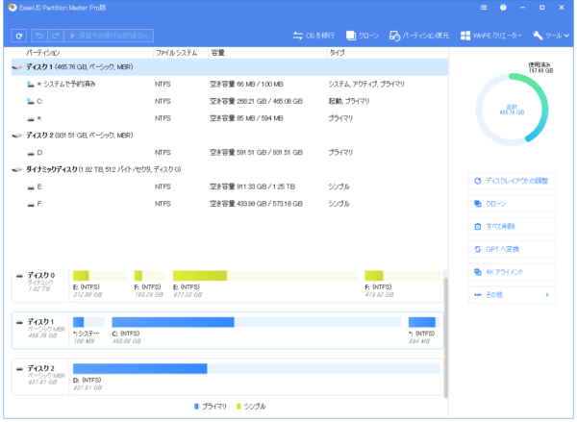
Task: Click the クローン icon in the top toolbar
Action: [362, 36]
